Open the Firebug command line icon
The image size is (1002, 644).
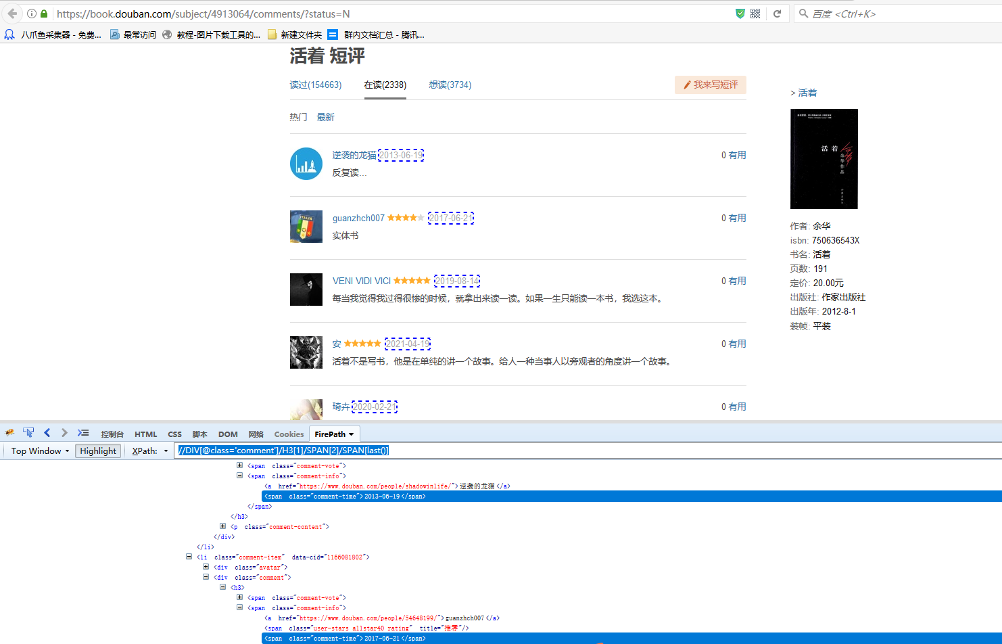click(83, 433)
